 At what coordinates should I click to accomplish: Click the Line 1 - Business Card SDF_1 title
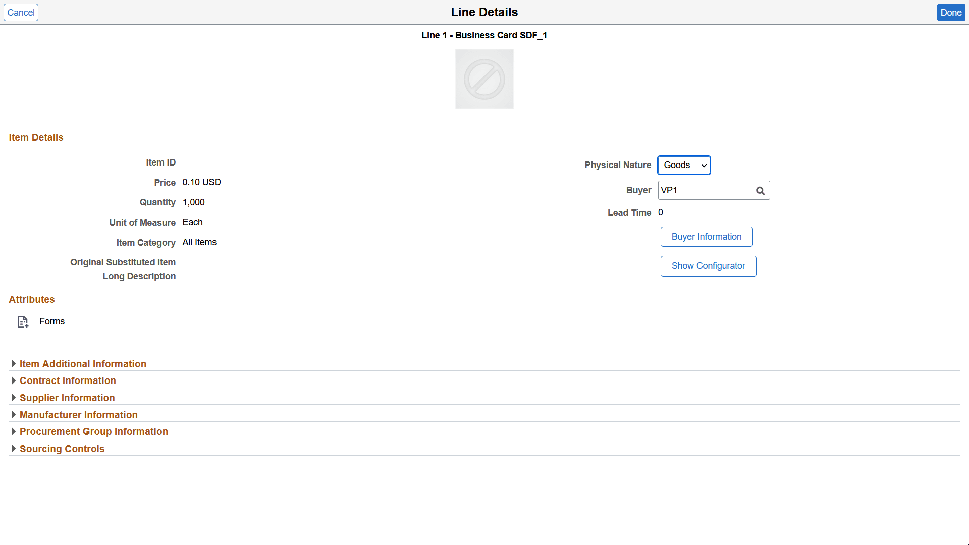[484, 35]
